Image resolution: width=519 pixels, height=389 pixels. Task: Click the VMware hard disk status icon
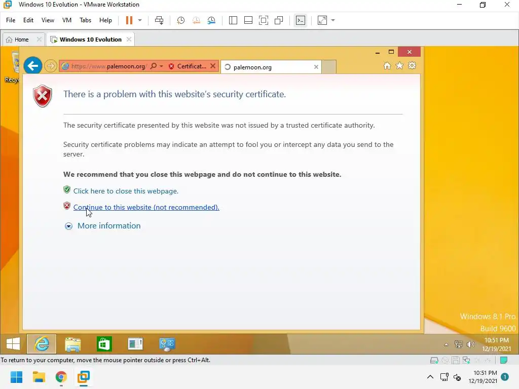[434, 360]
